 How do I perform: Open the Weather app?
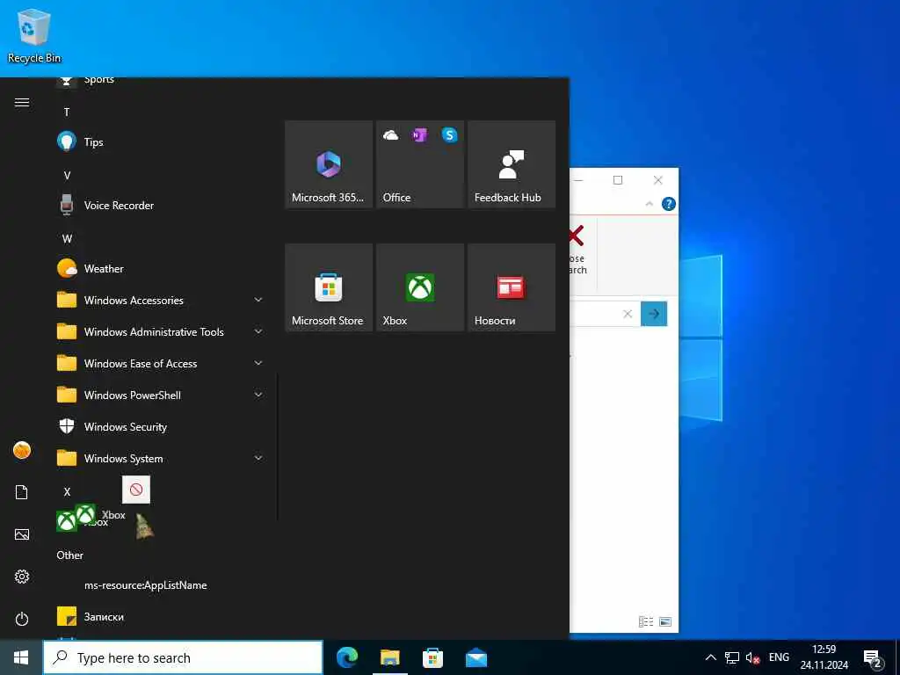pos(159,268)
